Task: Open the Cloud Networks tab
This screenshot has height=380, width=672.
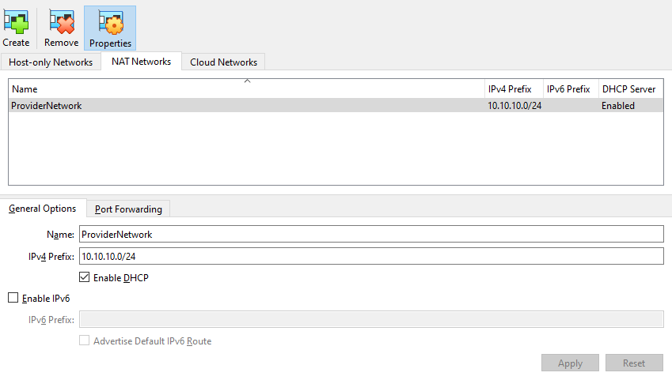Action: (x=223, y=62)
